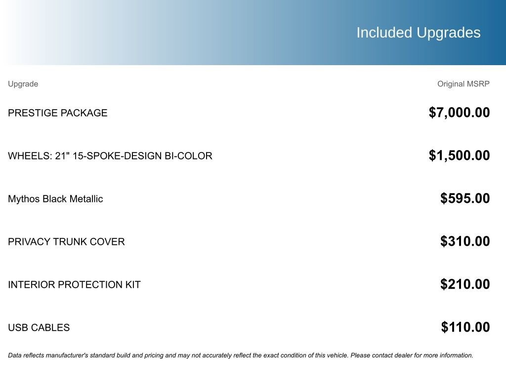
Task: Click the $310.00 price
Action: [x=465, y=242]
